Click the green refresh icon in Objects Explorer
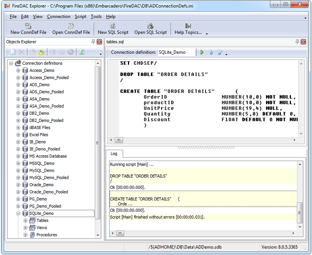The image size is (312, 255). pyautogui.click(x=82, y=52)
